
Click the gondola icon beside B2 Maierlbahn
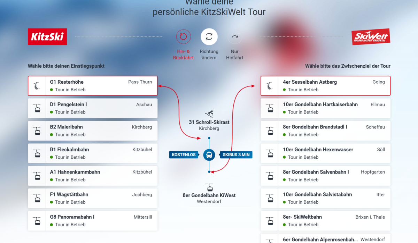tap(37, 131)
